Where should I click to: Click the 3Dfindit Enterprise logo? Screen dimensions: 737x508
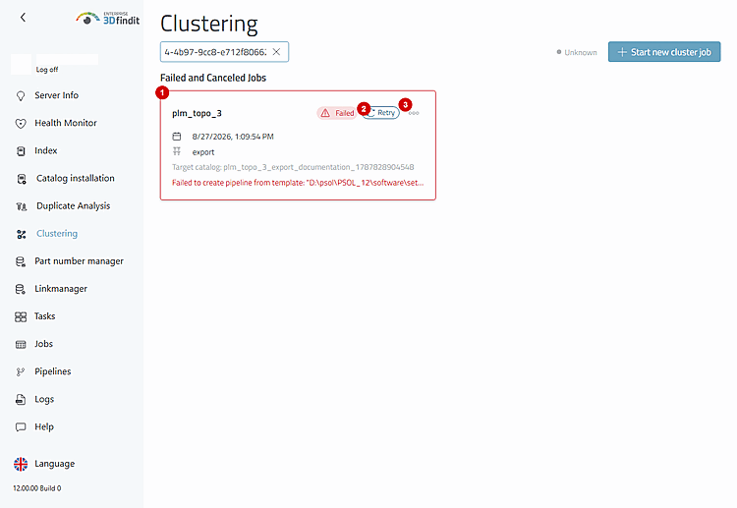click(x=108, y=19)
